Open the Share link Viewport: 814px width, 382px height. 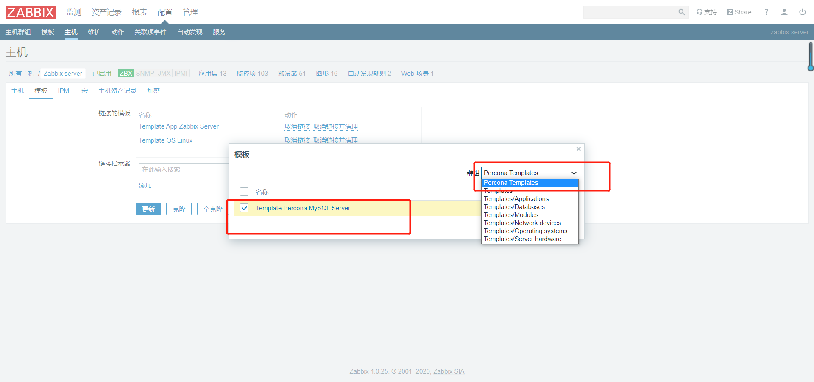pos(739,12)
